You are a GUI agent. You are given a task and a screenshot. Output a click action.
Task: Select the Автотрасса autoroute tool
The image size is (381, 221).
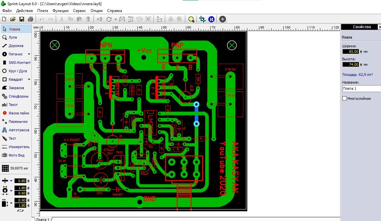click(x=16, y=130)
